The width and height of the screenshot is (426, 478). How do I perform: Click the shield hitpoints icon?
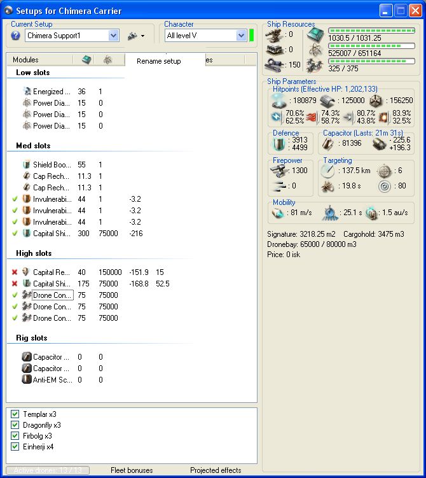[278, 101]
